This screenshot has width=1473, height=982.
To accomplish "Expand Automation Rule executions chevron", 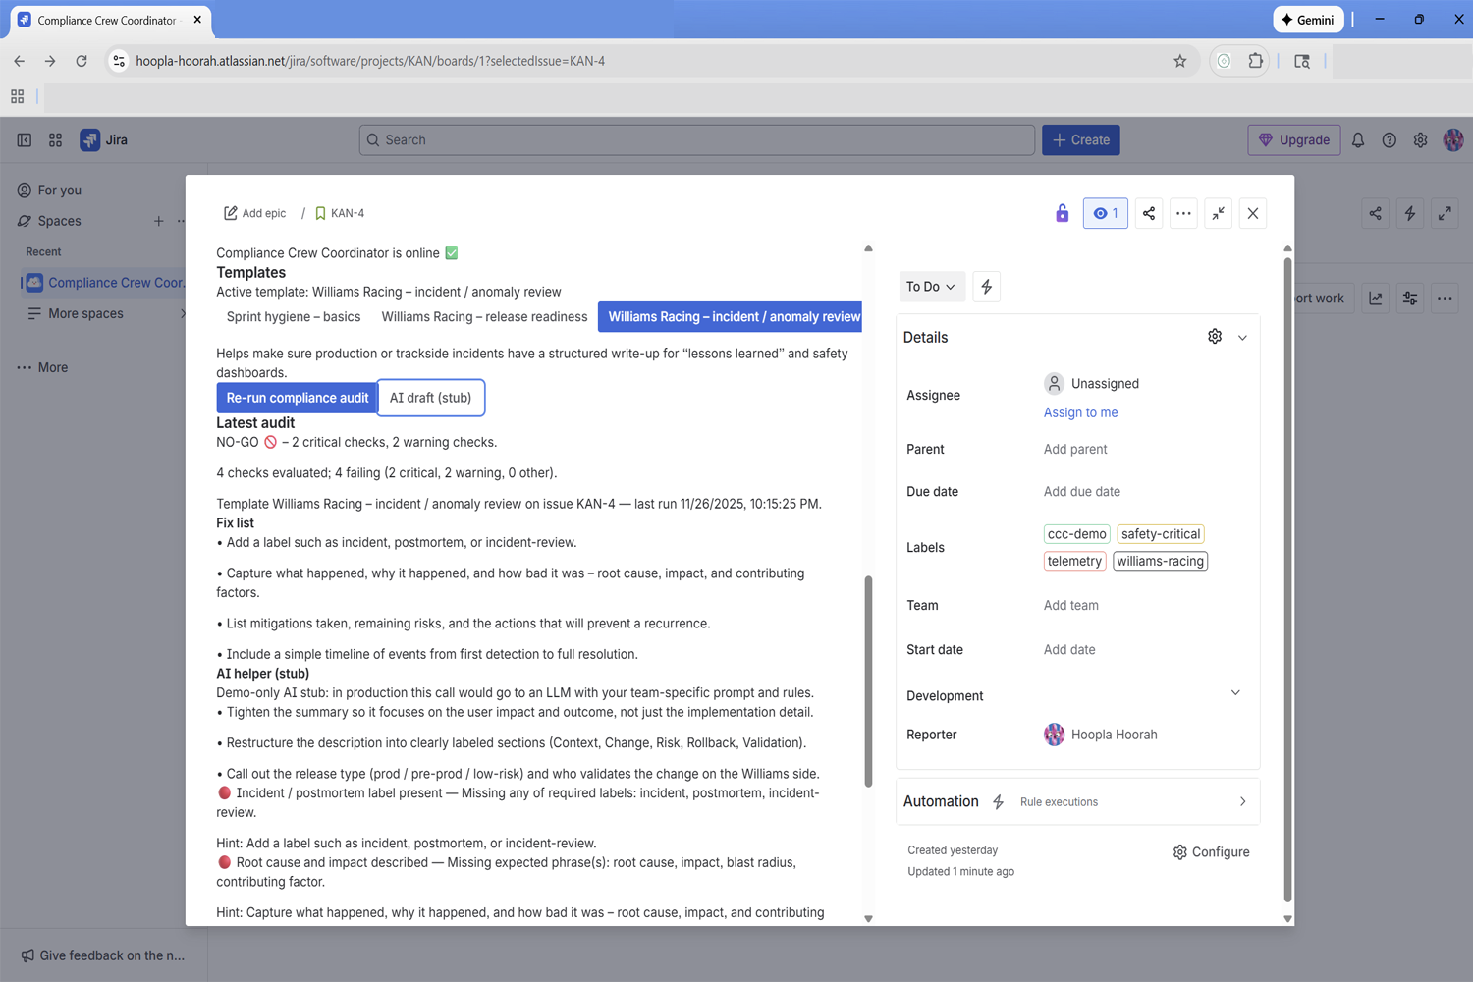I will [x=1242, y=802].
